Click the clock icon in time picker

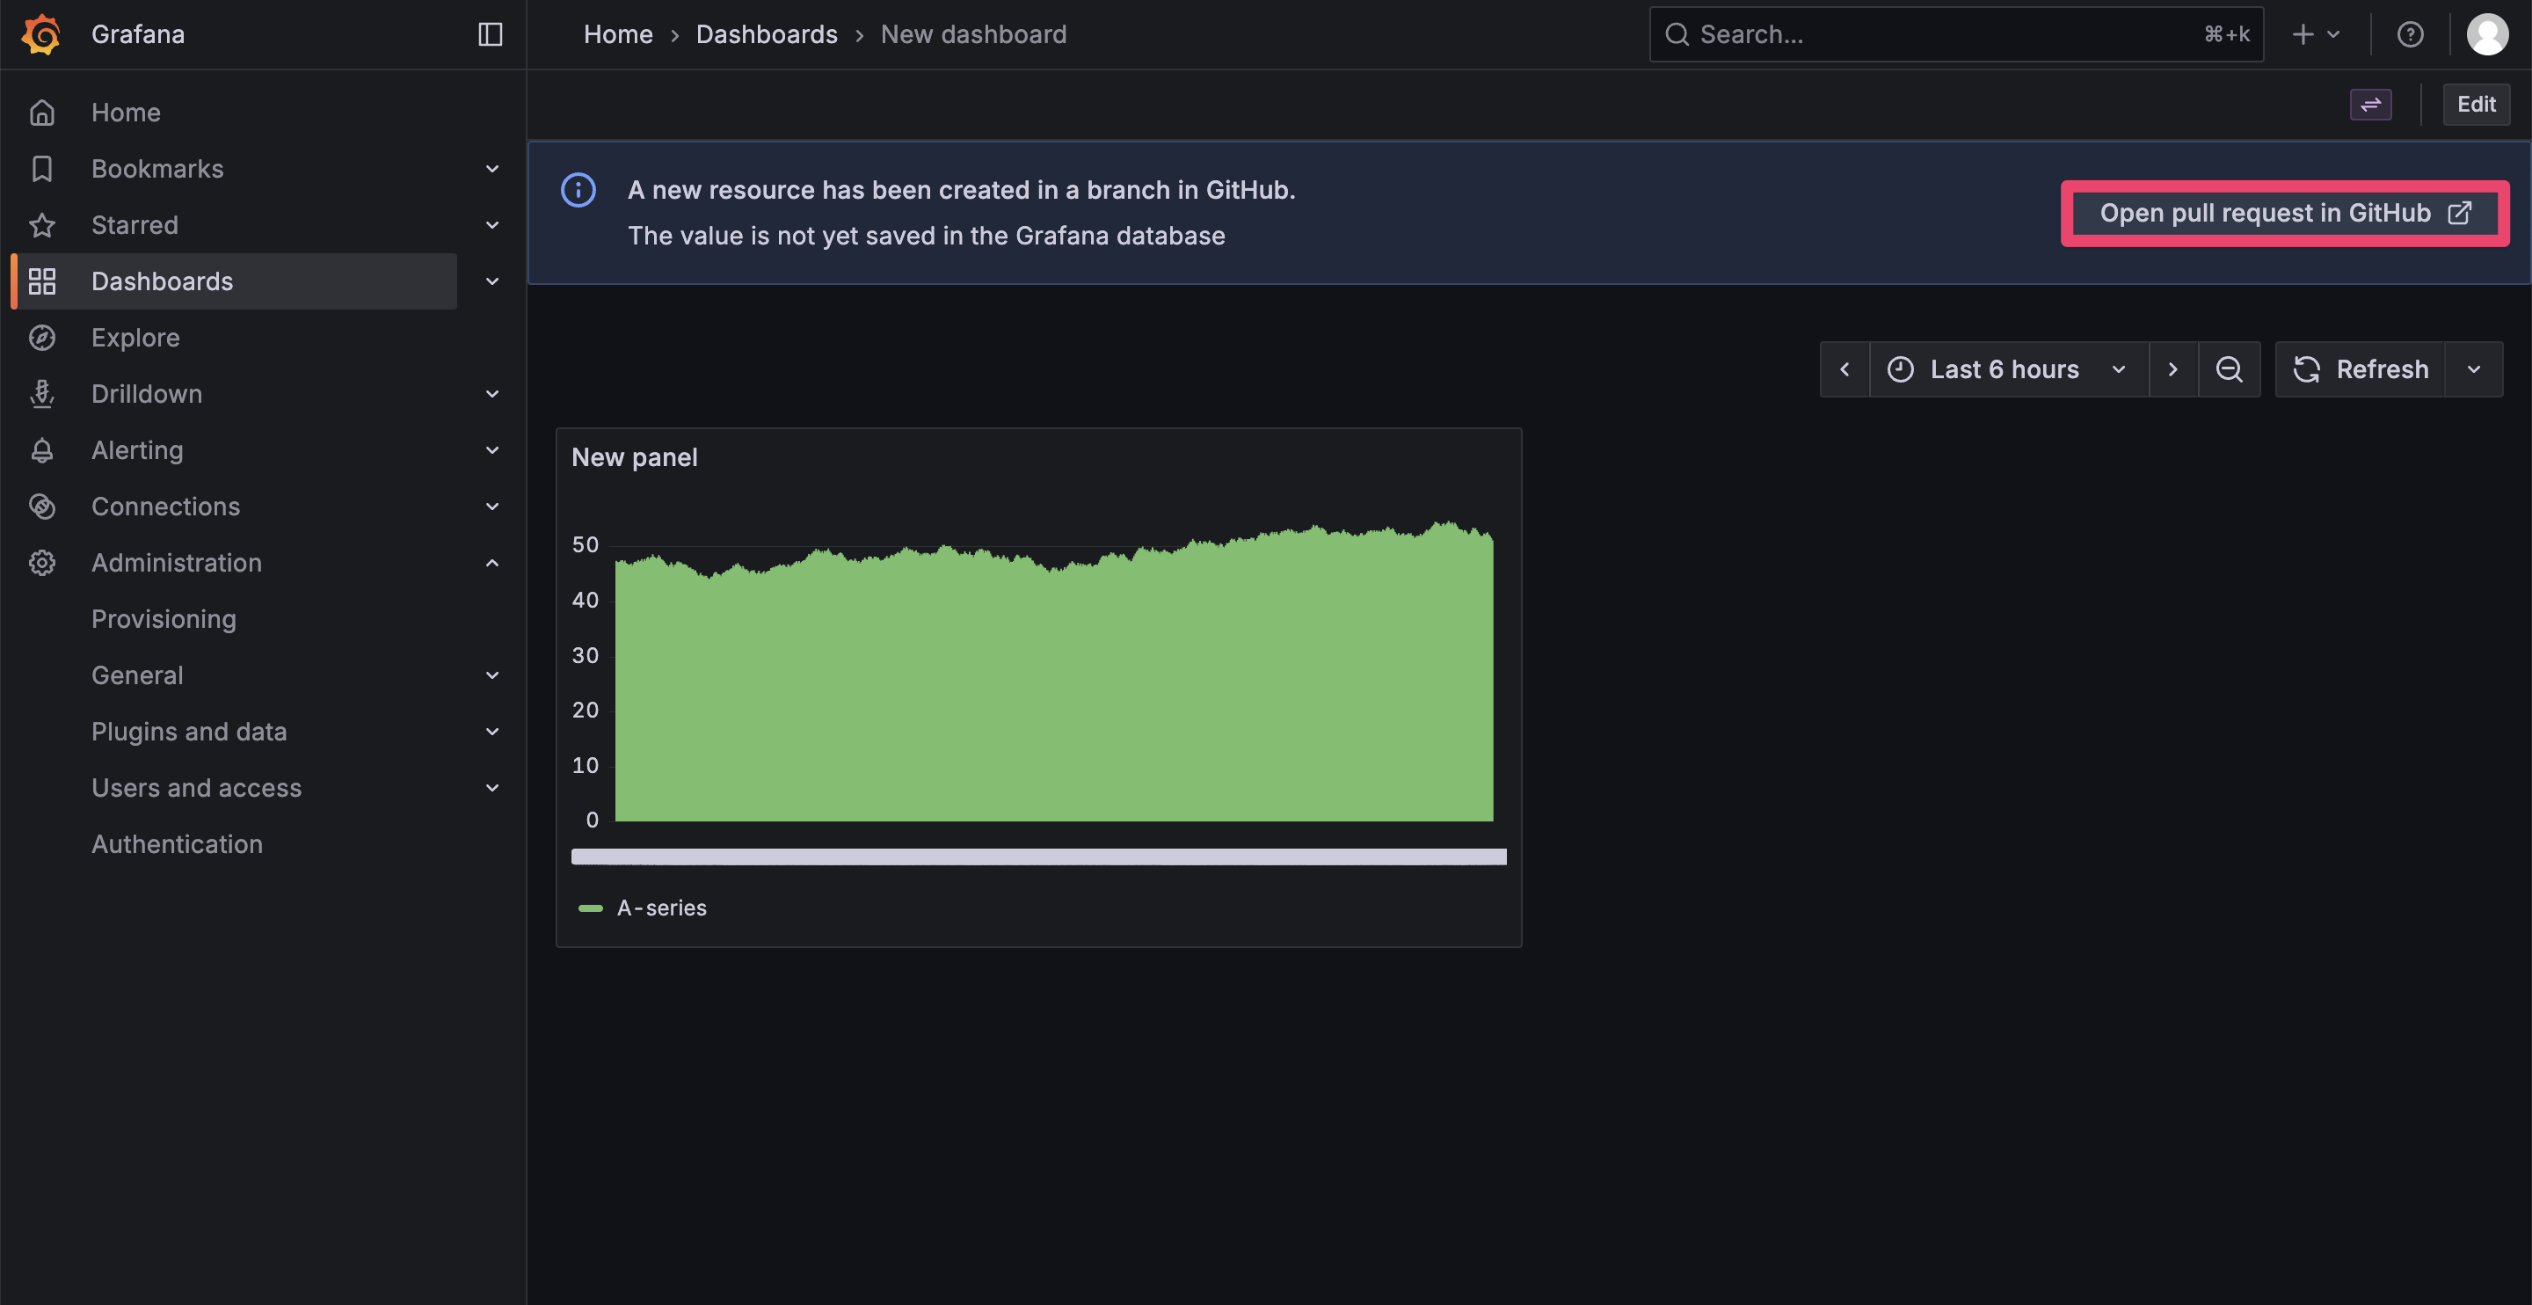point(1901,368)
